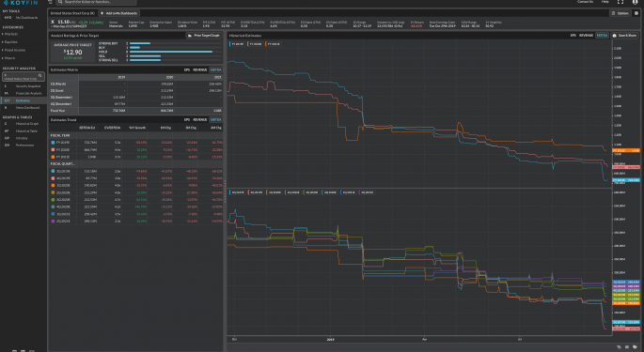This screenshot has width=644, height=352.
Task: Toggle FY 2020E pink series swatch
Action: [x=53, y=150]
